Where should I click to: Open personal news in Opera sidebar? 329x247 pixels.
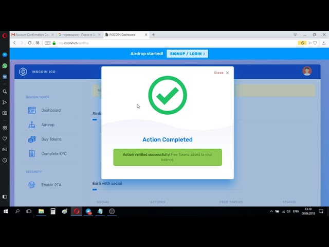[x=5, y=149]
